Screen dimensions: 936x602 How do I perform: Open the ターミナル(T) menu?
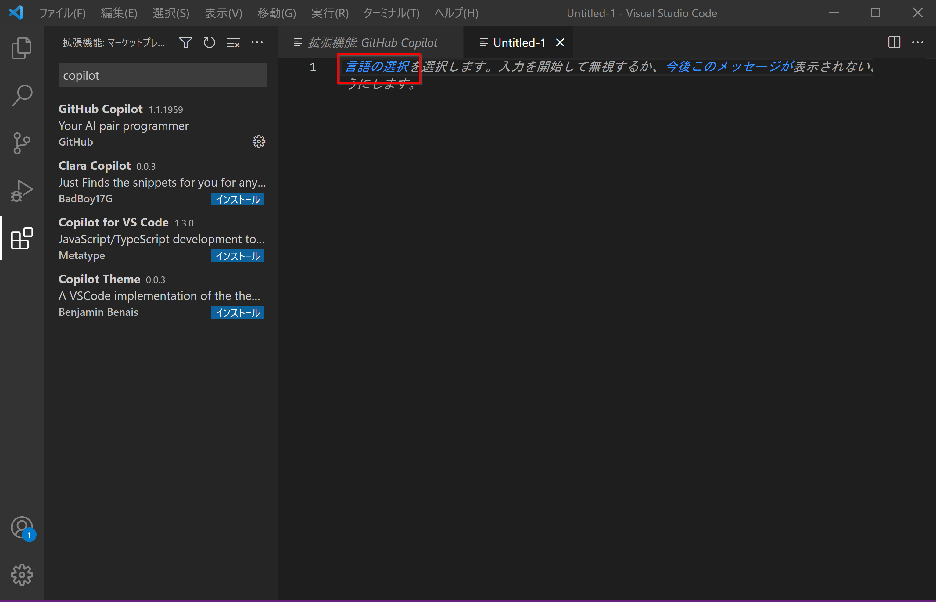[392, 13]
